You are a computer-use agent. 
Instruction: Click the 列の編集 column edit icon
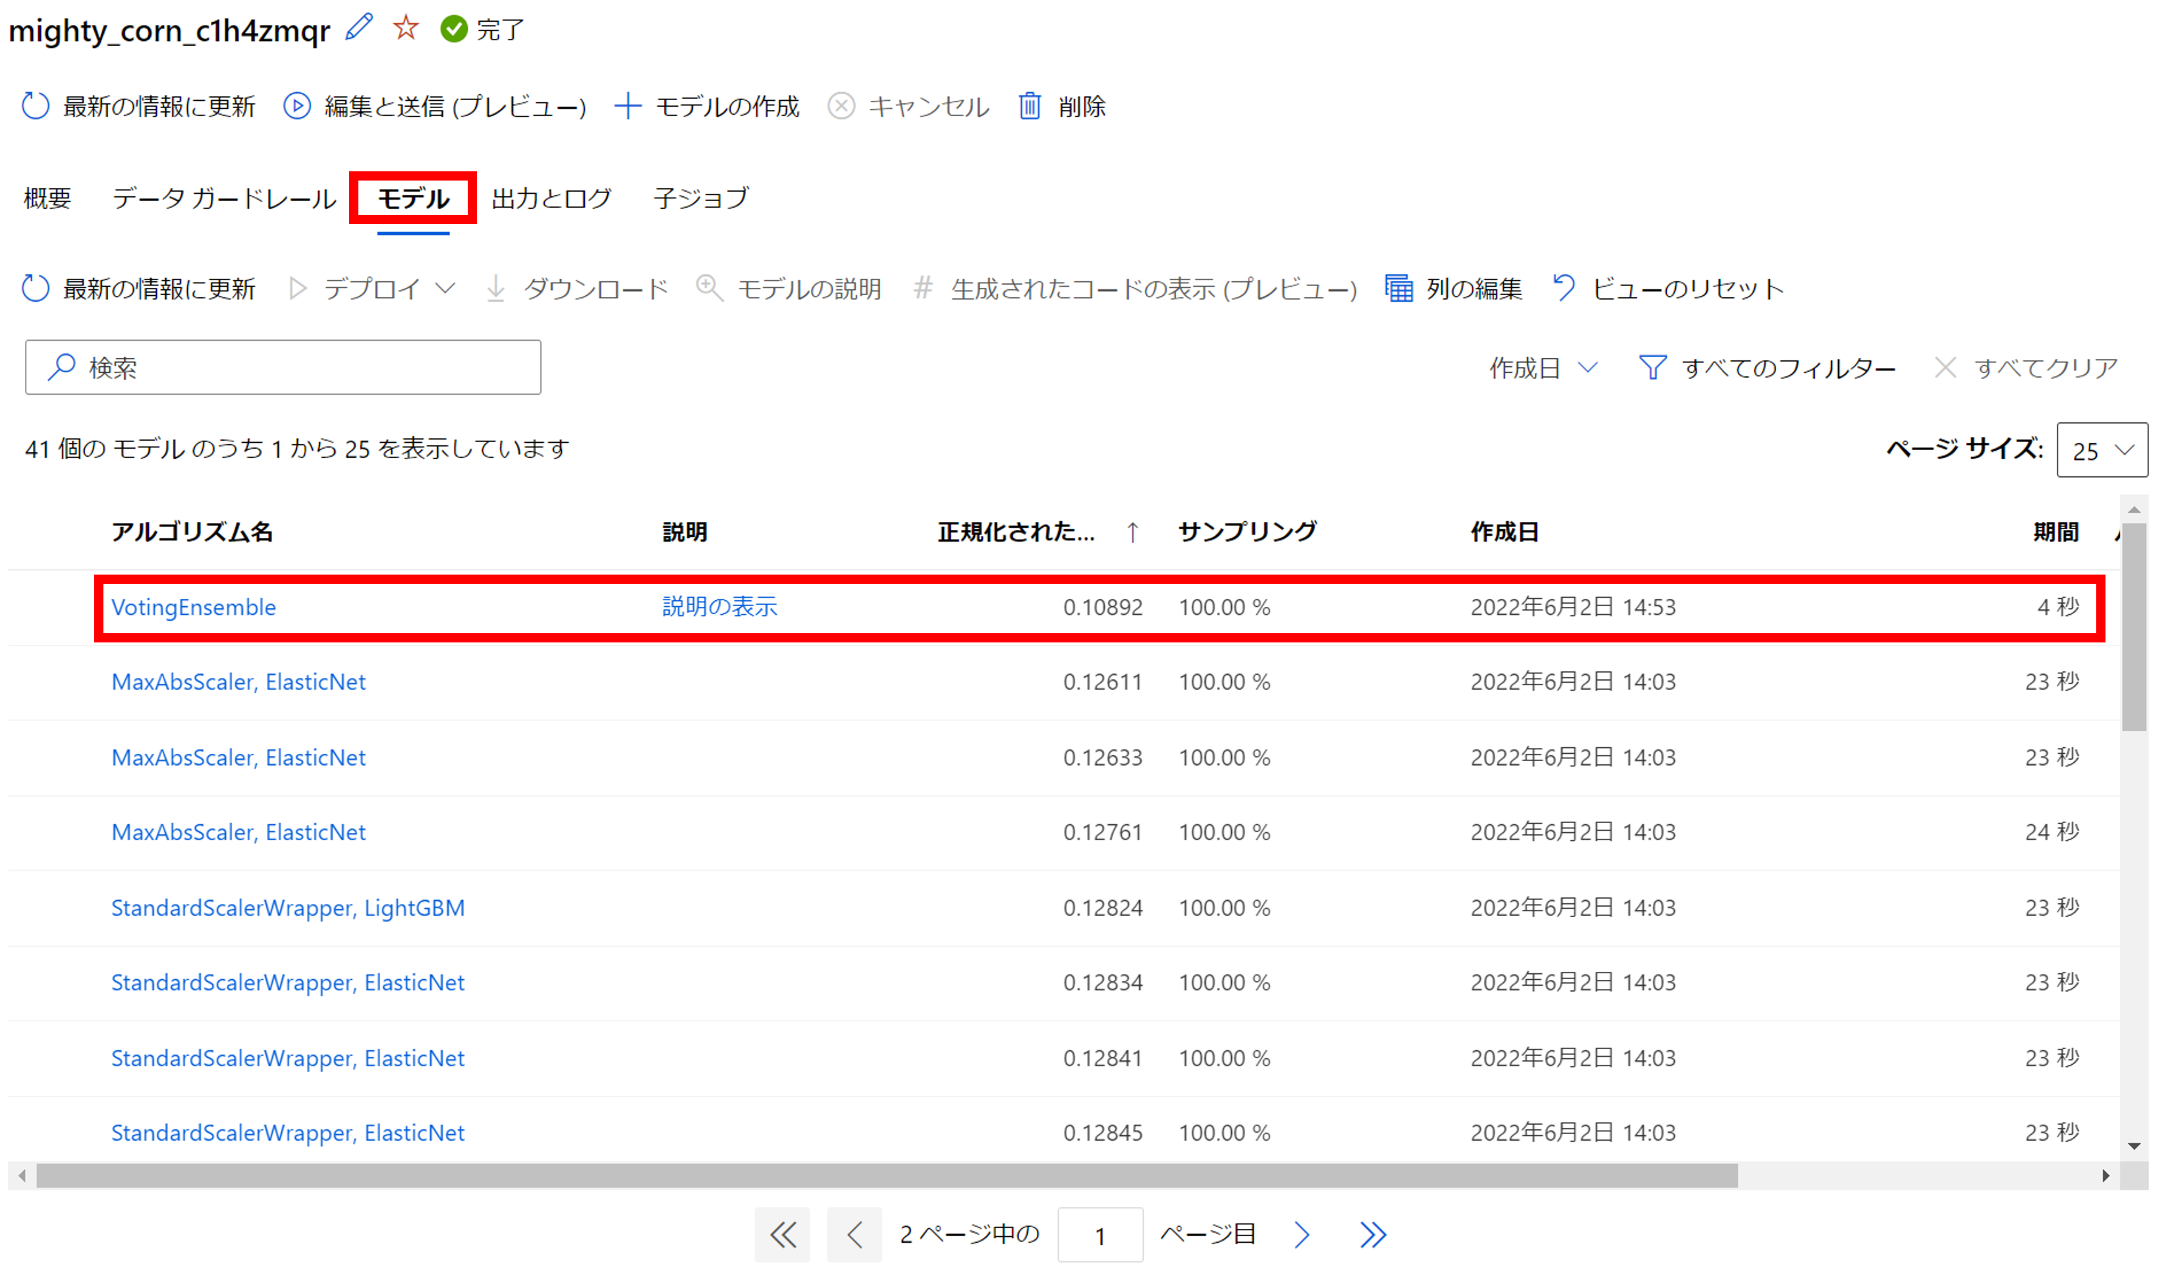(1399, 288)
